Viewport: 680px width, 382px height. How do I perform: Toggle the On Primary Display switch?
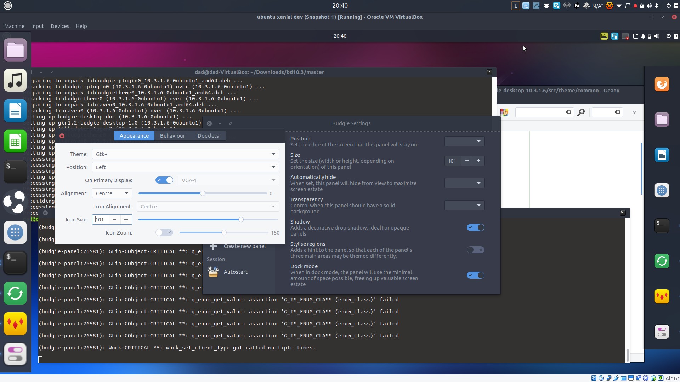[x=164, y=180]
